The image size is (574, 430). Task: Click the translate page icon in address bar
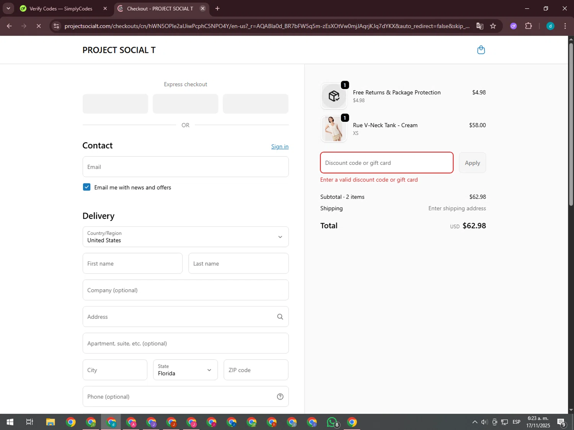[479, 26]
